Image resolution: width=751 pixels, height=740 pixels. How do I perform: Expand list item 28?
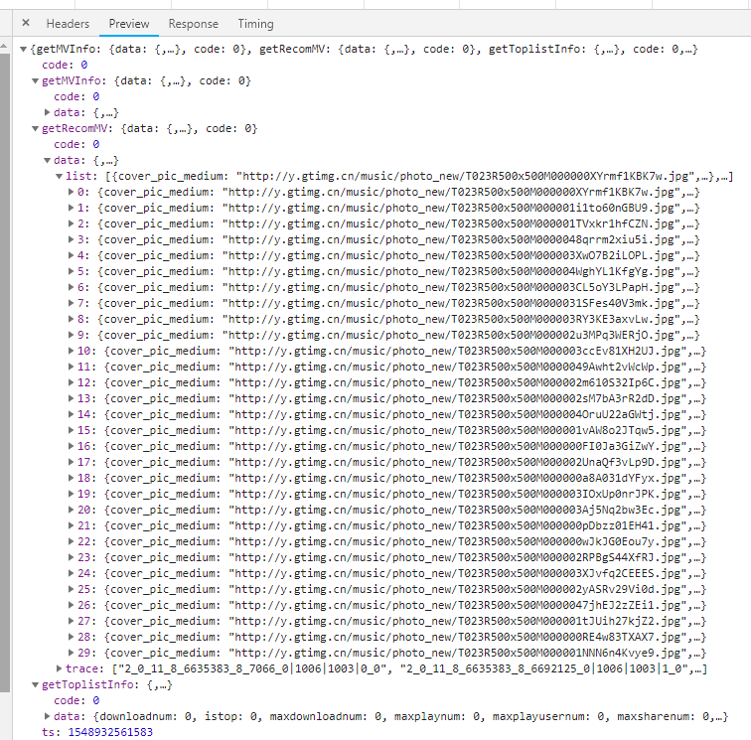coord(71,637)
